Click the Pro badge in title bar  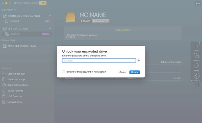[x=43, y=3]
